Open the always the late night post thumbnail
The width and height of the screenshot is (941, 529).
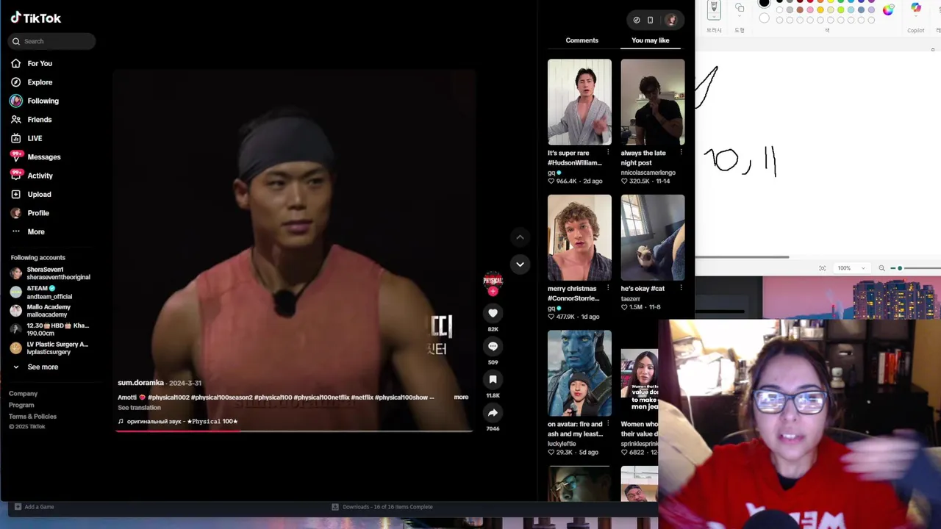653,102
